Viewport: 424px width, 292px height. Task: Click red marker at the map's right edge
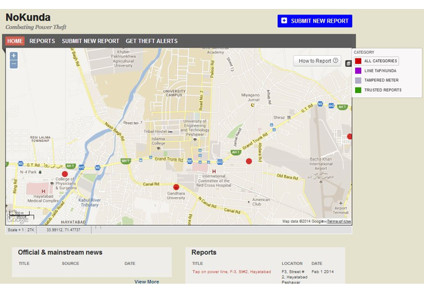pyautogui.click(x=350, y=136)
